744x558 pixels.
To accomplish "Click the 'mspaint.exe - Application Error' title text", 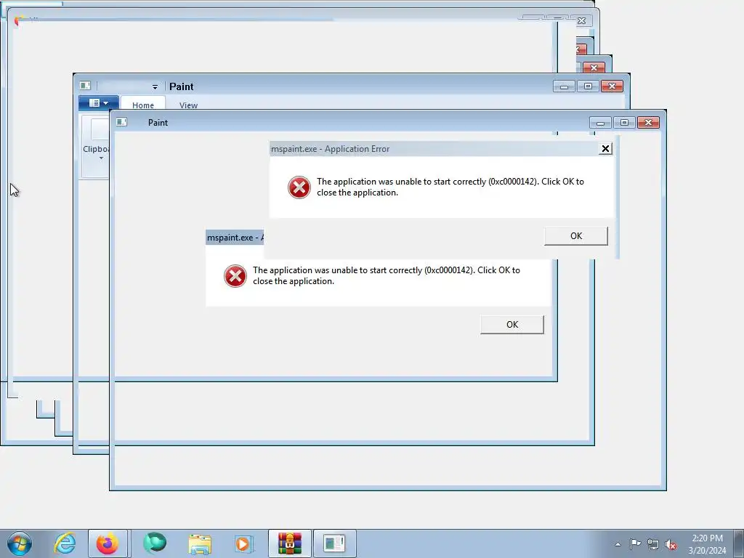I will pos(331,149).
